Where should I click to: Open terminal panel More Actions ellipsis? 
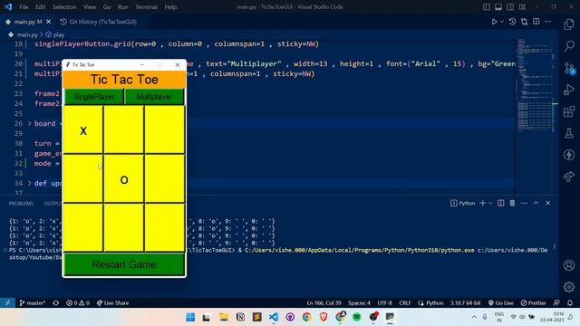pos(524,203)
